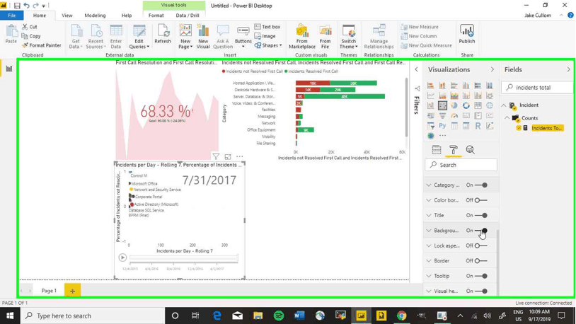
Task: Switch to Report view icon on left rail
Action: tap(9, 69)
